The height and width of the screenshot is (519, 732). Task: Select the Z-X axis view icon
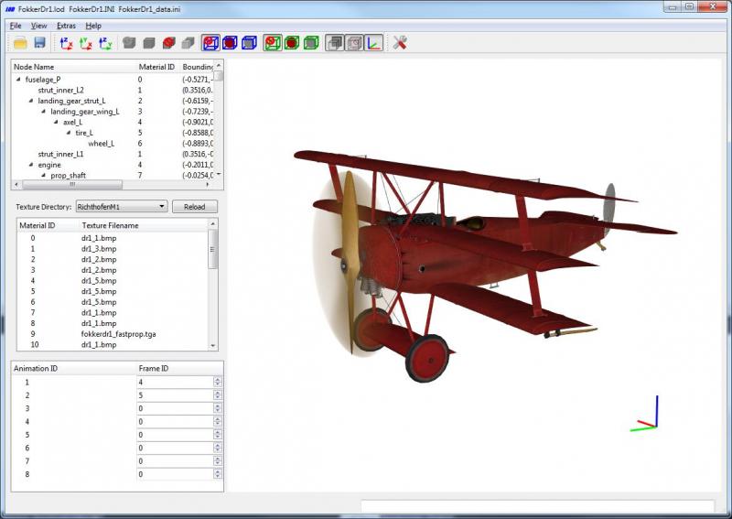pos(67,43)
